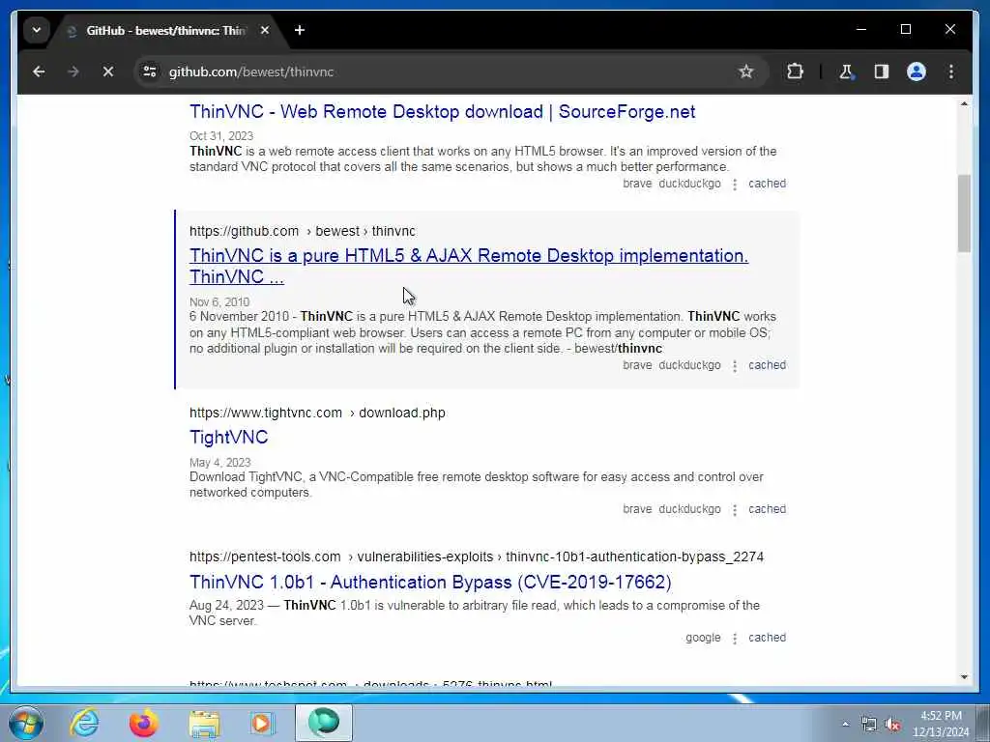
Task: Click the Oct 31, 2023 date text
Action: coord(221,136)
